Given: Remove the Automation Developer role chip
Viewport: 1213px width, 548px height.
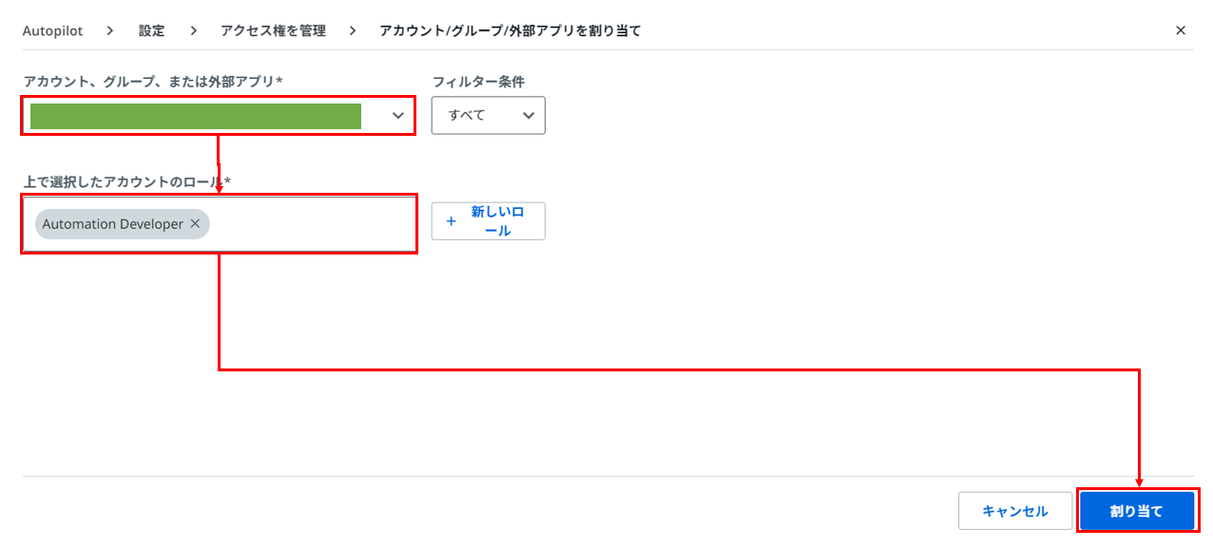Looking at the screenshot, I should pyautogui.click(x=195, y=224).
